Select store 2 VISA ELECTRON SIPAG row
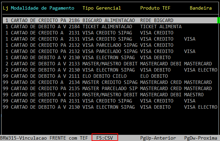 110,70
